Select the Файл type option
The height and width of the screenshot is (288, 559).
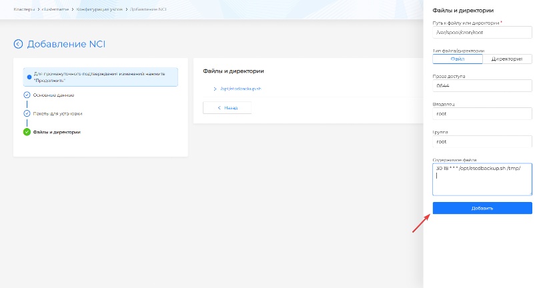click(457, 59)
